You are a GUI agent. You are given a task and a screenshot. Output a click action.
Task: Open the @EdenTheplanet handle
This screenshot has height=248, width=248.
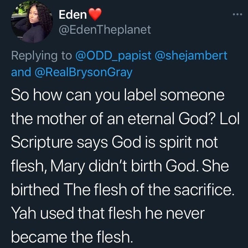[105, 30]
